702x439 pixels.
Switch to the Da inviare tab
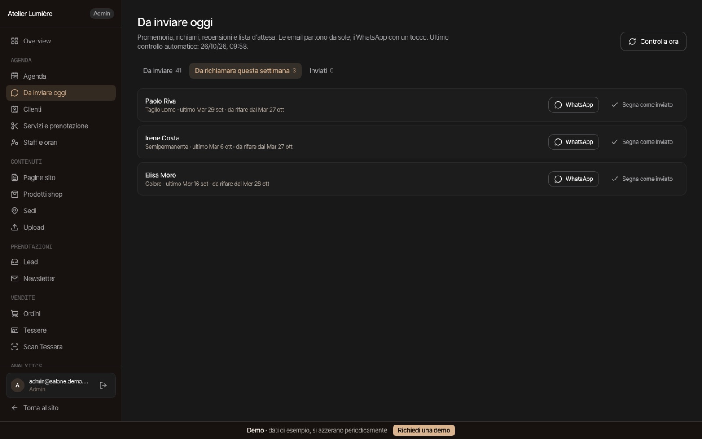coord(162,71)
